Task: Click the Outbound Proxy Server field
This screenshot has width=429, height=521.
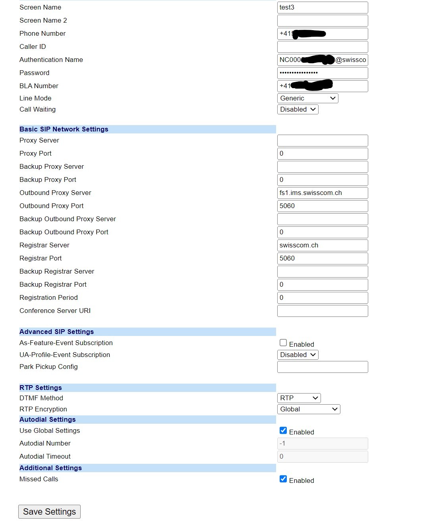Action: [x=322, y=193]
